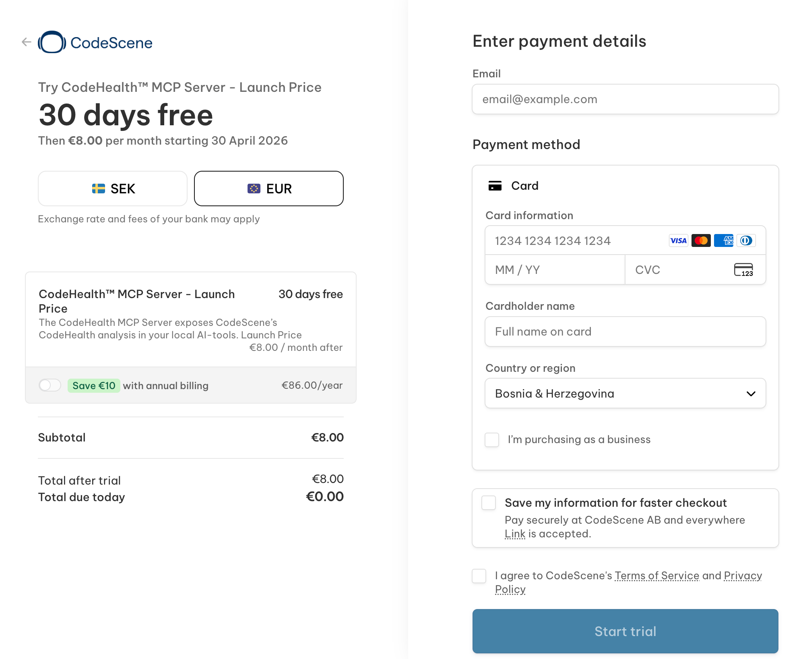
Task: Click the American Express icon
Action: [723, 240]
